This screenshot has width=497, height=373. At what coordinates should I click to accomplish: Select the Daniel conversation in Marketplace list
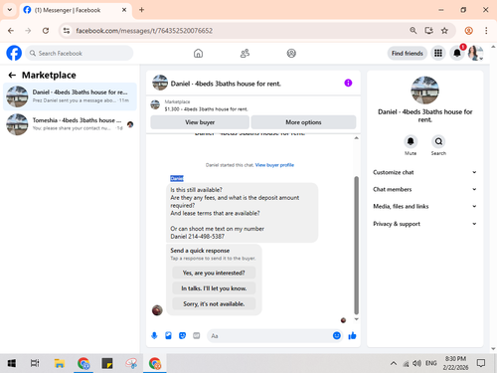(70, 96)
